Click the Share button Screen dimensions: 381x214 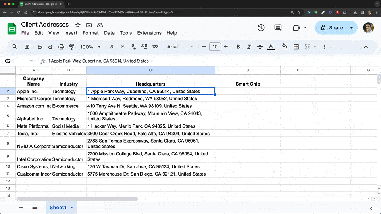(332, 28)
